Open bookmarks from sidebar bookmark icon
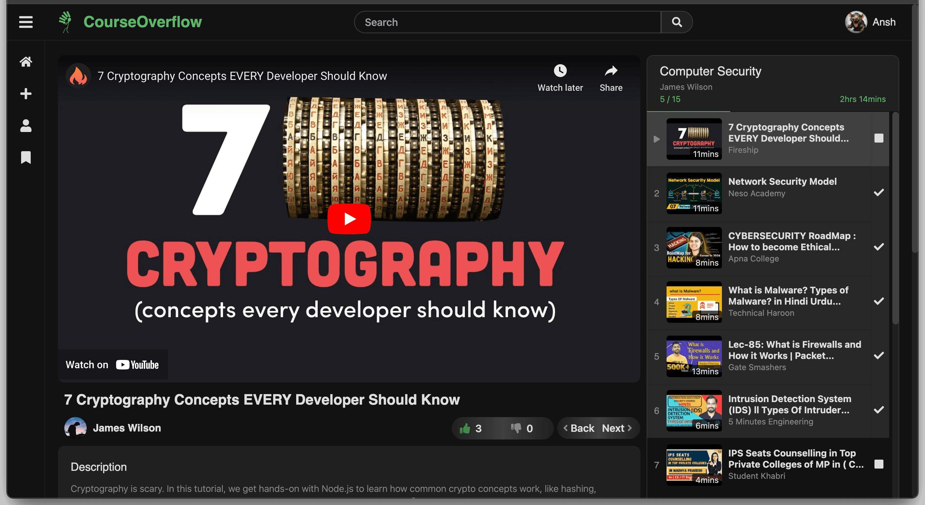The height and width of the screenshot is (505, 925). tap(26, 157)
